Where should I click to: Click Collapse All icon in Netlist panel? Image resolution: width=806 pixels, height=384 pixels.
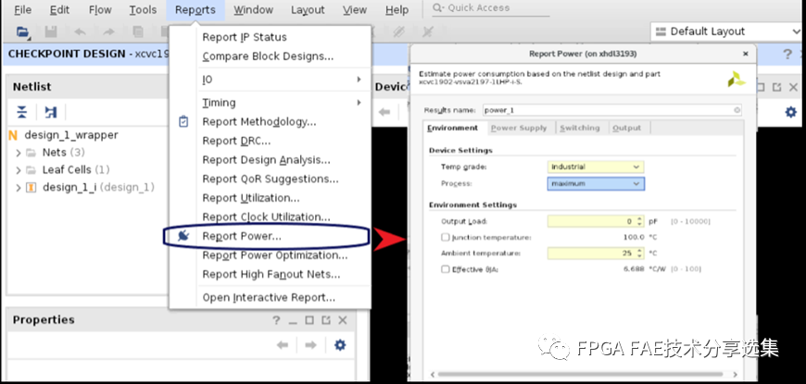coord(22,112)
